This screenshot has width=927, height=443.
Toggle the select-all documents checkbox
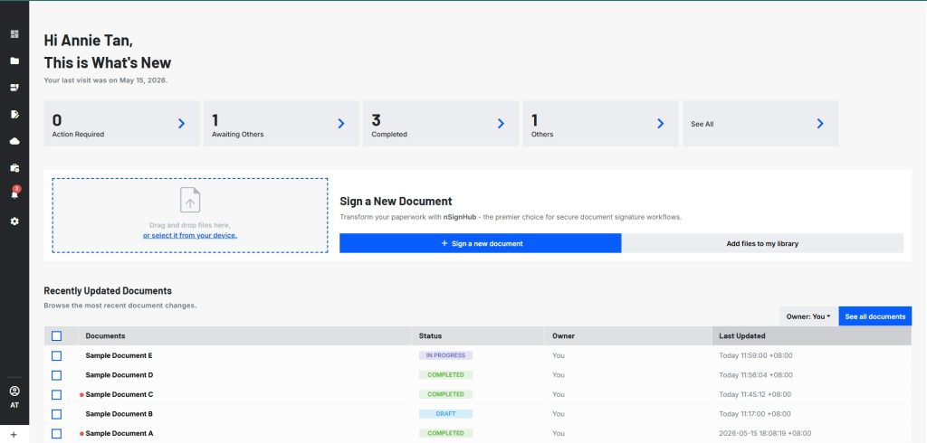56,336
